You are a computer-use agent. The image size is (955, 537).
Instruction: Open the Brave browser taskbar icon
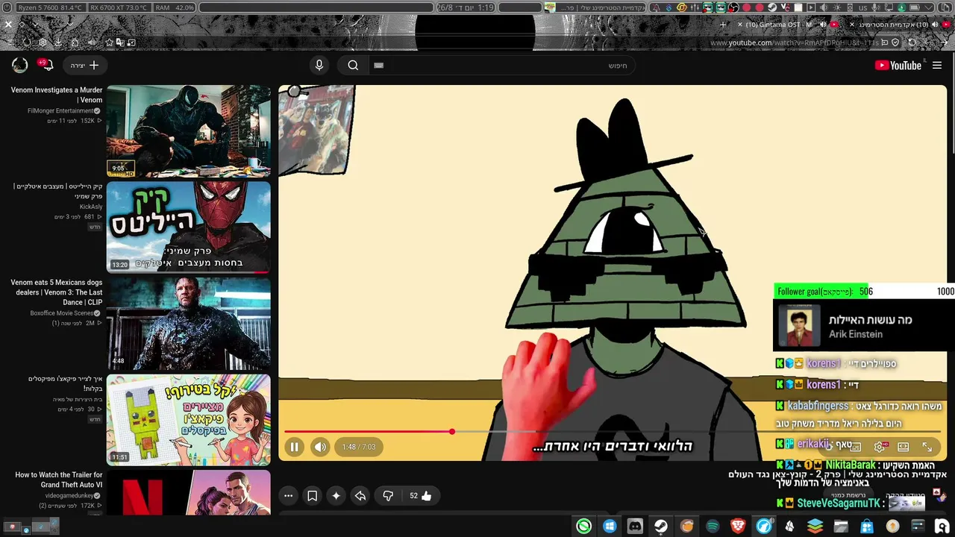(738, 527)
